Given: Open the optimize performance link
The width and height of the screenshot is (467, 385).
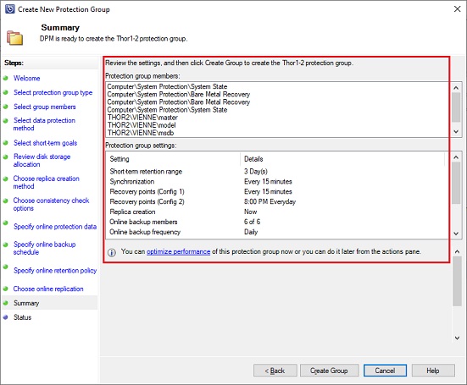Looking at the screenshot, I should click(x=178, y=252).
